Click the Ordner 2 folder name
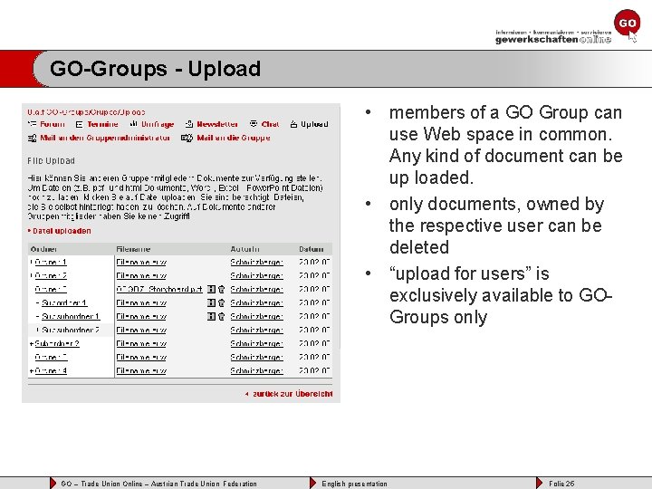This screenshot has width=652, height=489. pos(51,275)
